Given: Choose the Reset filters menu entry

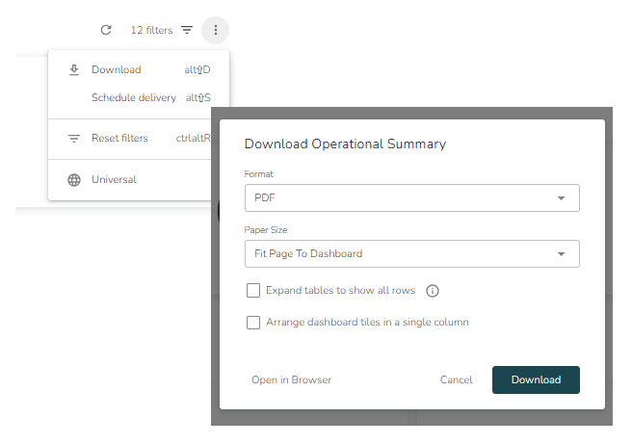Looking at the screenshot, I should coord(119,139).
